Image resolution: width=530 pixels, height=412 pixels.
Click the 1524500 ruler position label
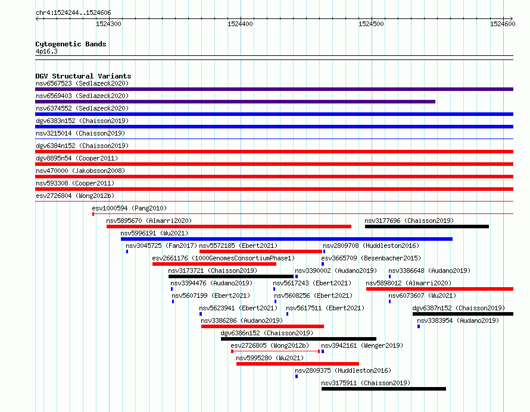point(371,24)
